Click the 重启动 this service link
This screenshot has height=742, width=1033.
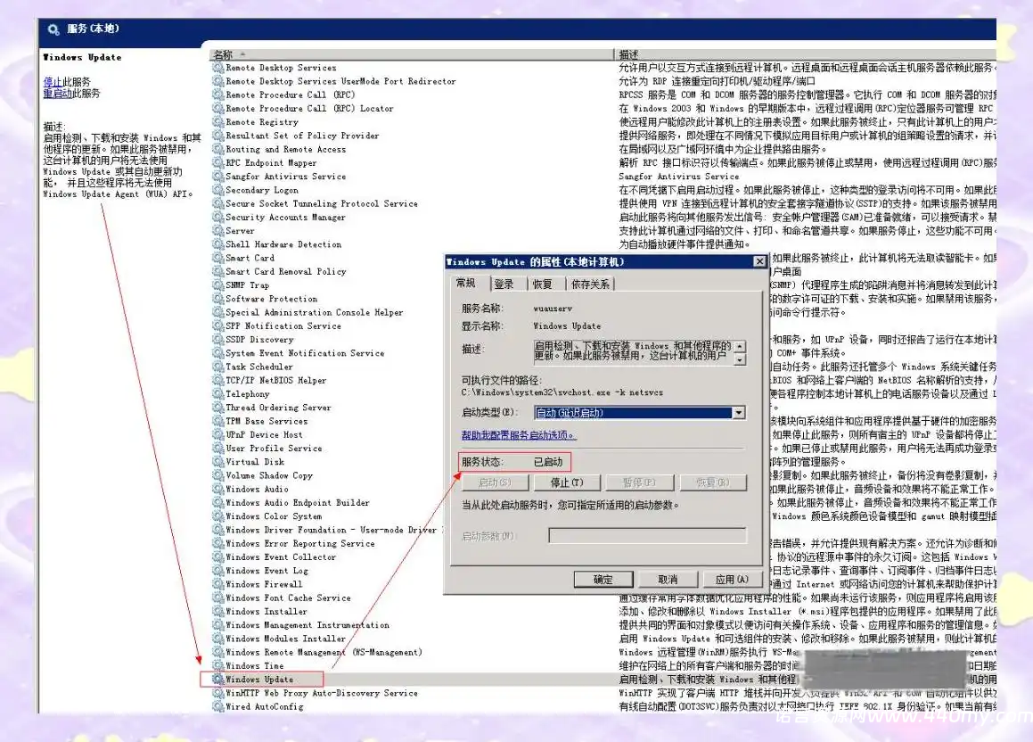[57, 94]
